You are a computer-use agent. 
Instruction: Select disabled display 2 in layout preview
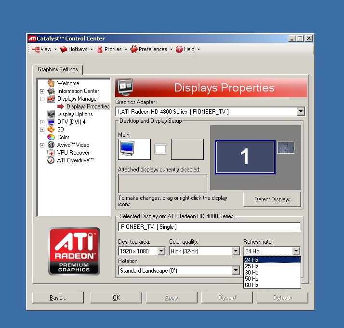click(286, 147)
